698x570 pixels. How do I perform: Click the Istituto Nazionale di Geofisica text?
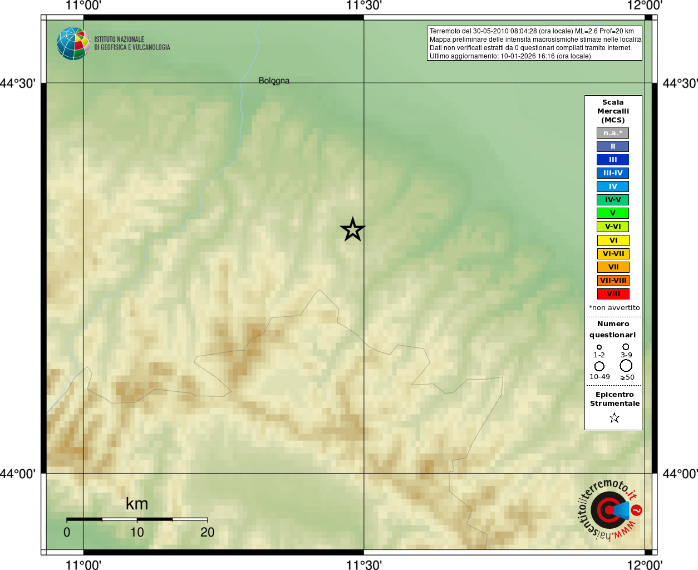(x=132, y=43)
